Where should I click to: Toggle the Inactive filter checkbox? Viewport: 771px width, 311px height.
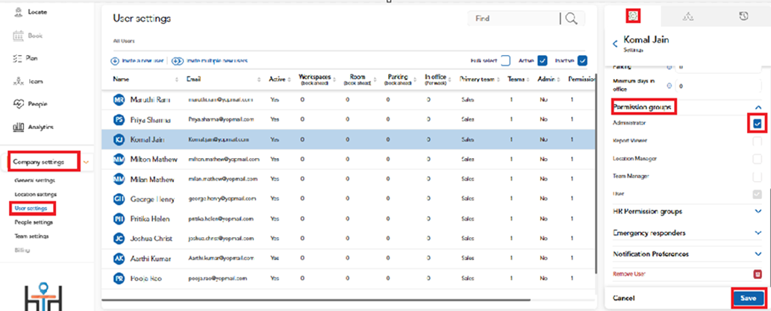(x=582, y=60)
